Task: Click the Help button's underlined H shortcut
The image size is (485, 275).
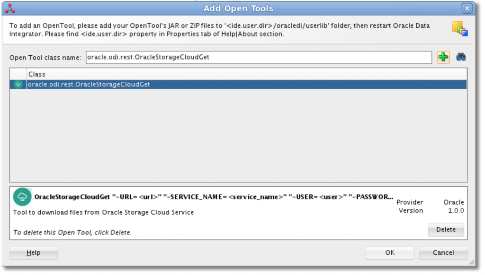Action: 28,252
